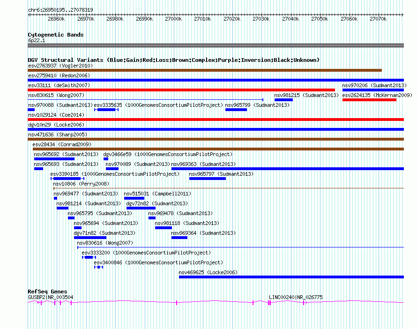Open nsv969363 (Sudmant2013) label

203,164
